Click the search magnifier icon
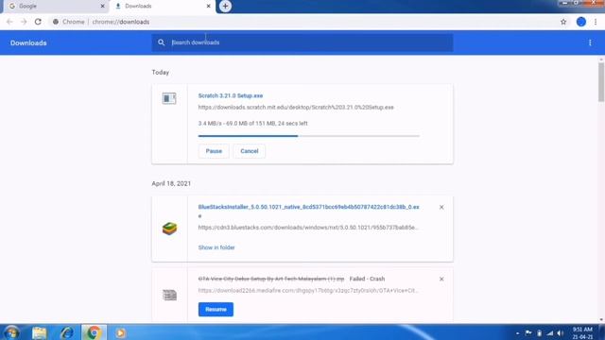 coord(162,42)
